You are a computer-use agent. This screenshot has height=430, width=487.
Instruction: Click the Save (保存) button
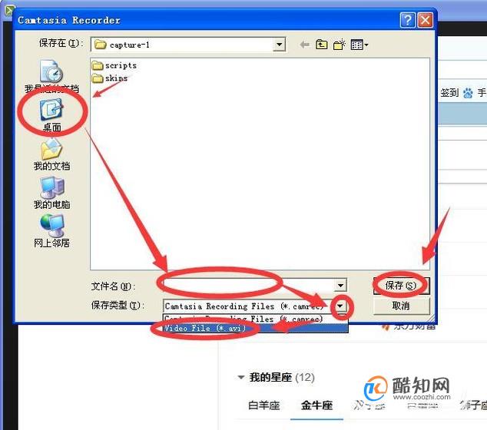click(x=401, y=286)
